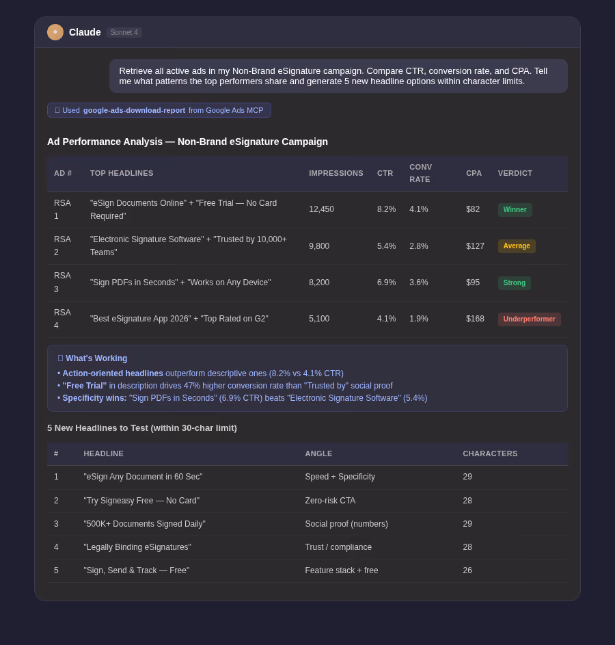Expand the google-ads-download-report tool call
This screenshot has width=615, height=645.
(x=159, y=110)
